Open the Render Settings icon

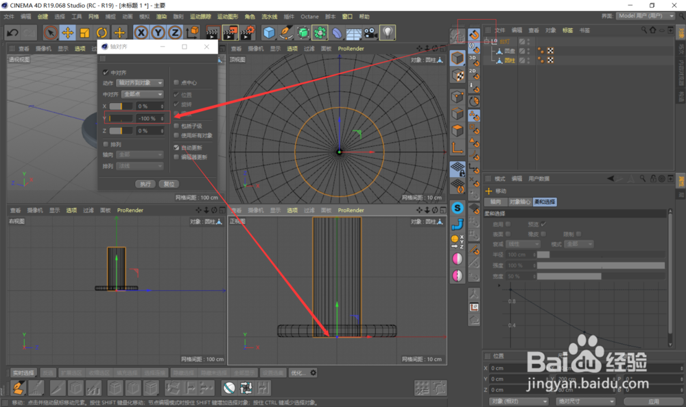249,32
